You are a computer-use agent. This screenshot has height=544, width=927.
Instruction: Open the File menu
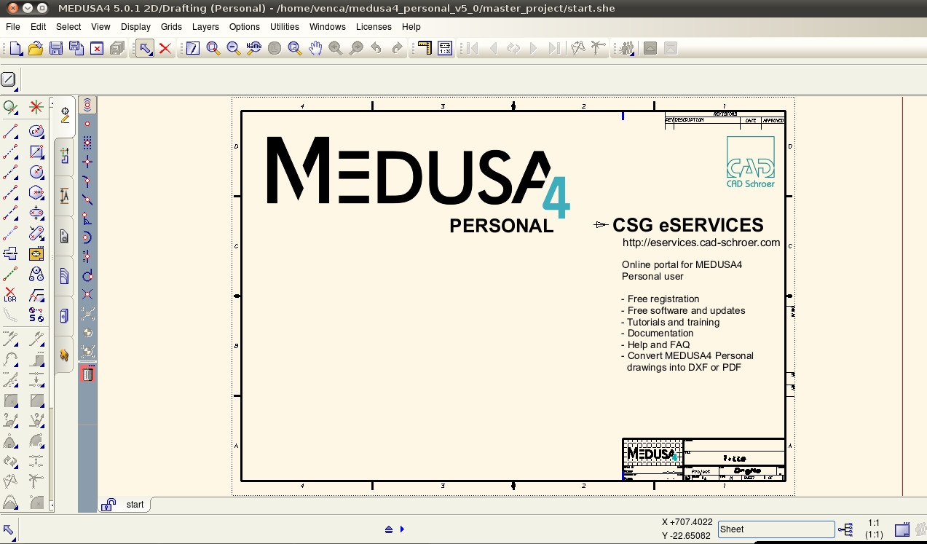coord(13,27)
